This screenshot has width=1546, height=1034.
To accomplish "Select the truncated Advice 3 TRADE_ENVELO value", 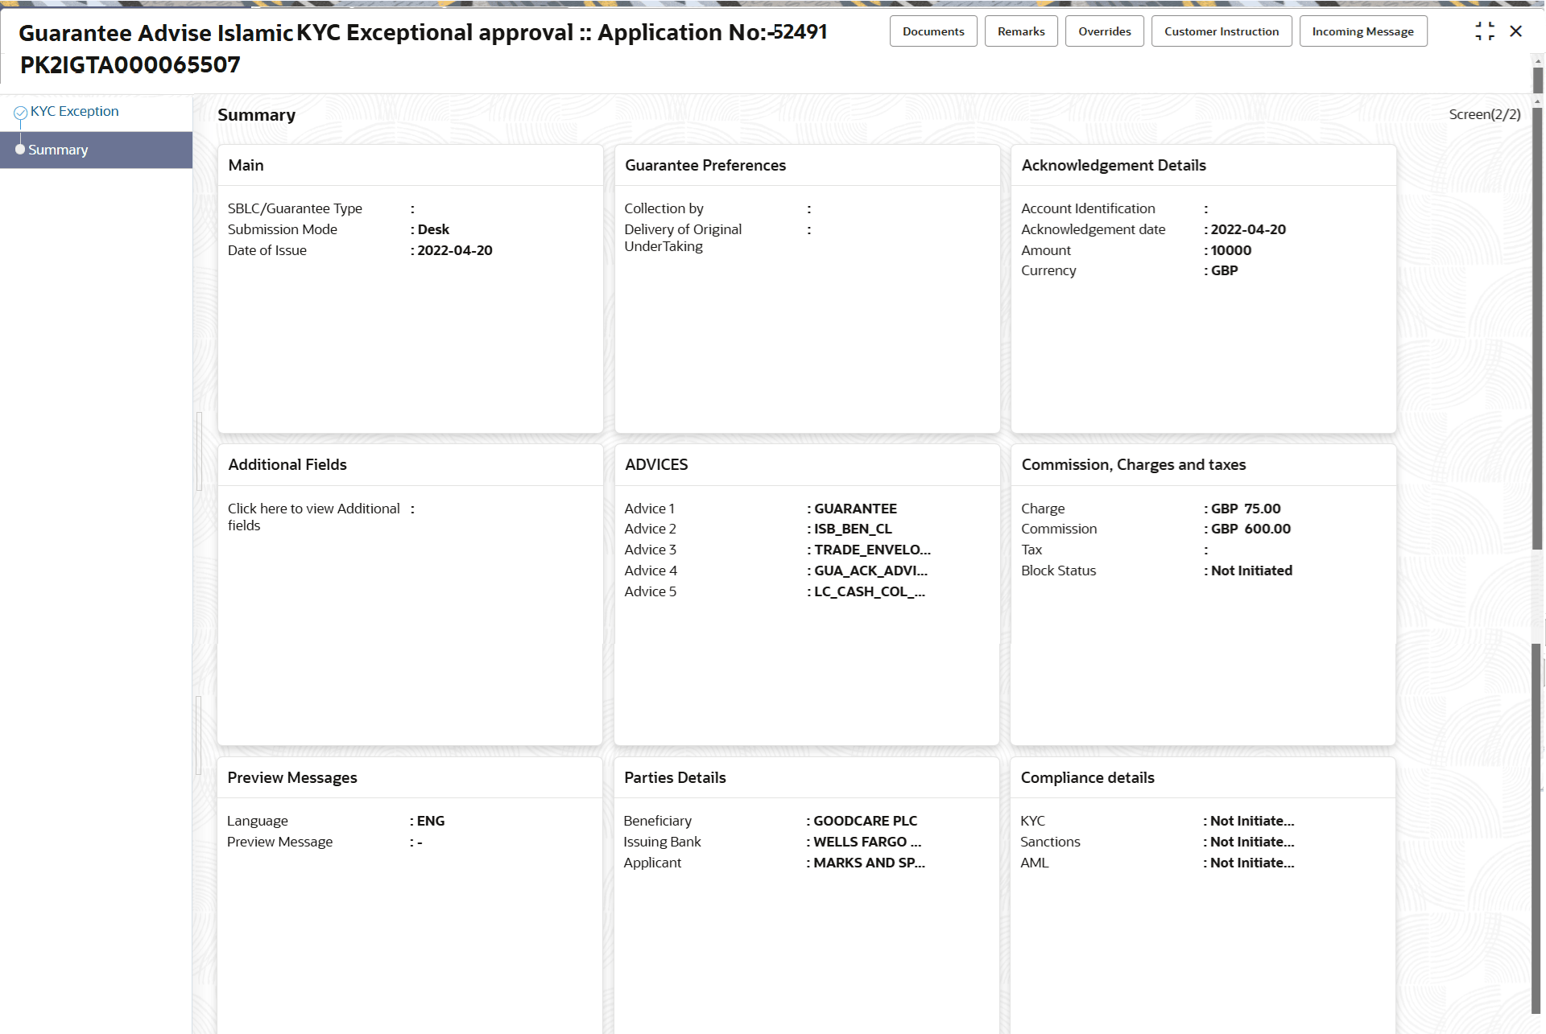I will click(871, 550).
